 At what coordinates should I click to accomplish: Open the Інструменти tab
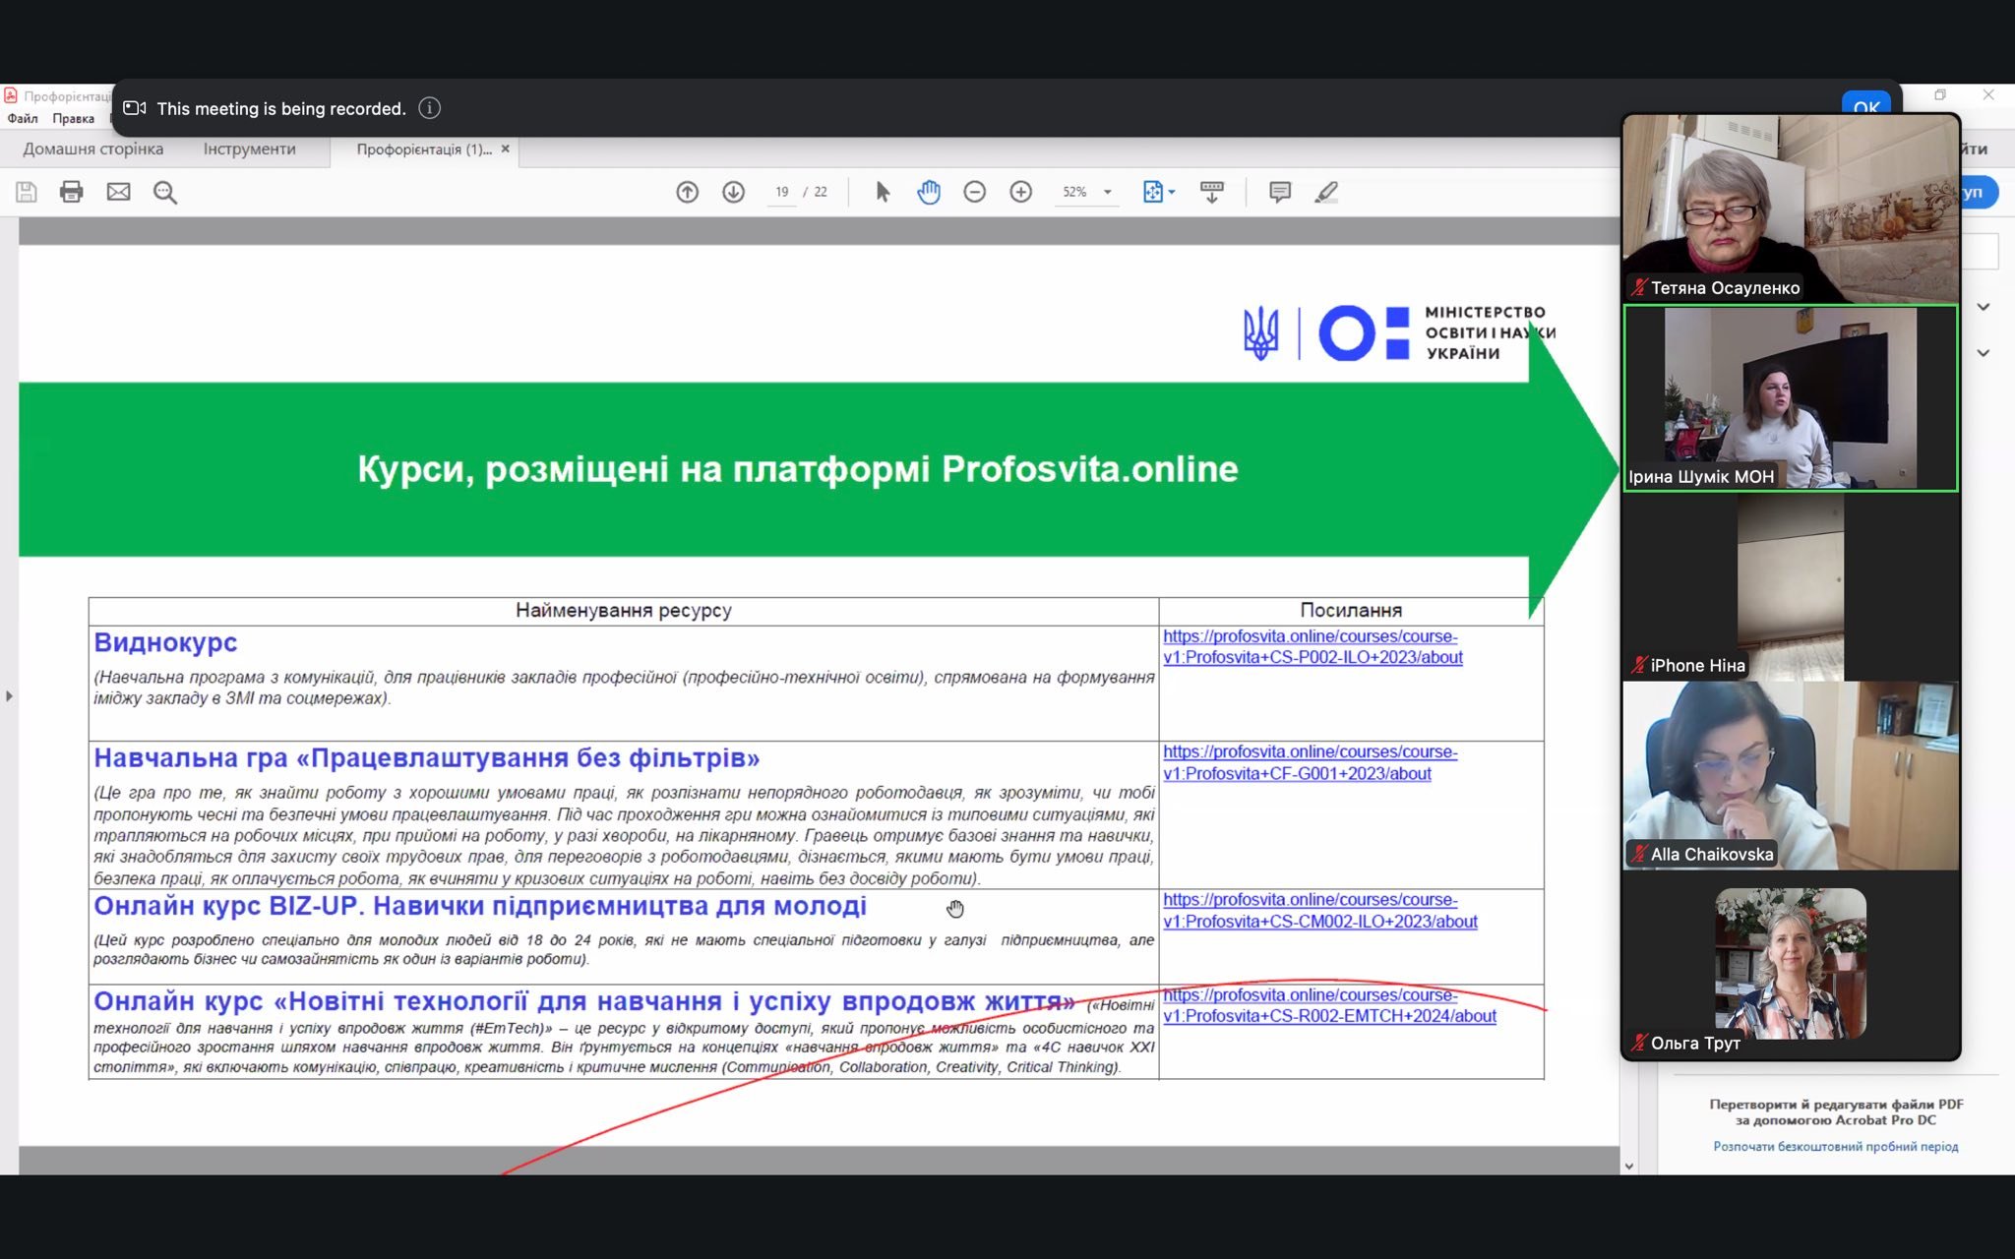249,150
